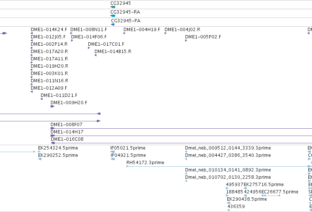
Task: Click the RH54172.3prime EST label
Action: pyautogui.click(x=145, y=163)
